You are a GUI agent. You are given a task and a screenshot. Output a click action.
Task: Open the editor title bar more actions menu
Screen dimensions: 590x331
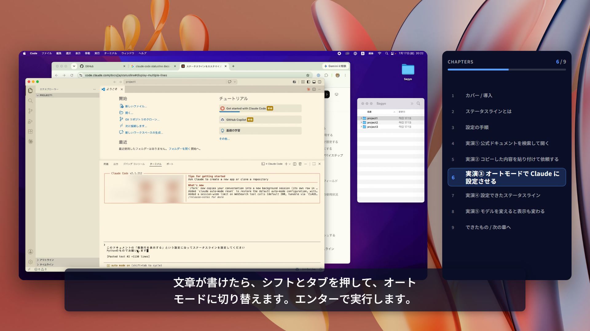click(x=320, y=89)
